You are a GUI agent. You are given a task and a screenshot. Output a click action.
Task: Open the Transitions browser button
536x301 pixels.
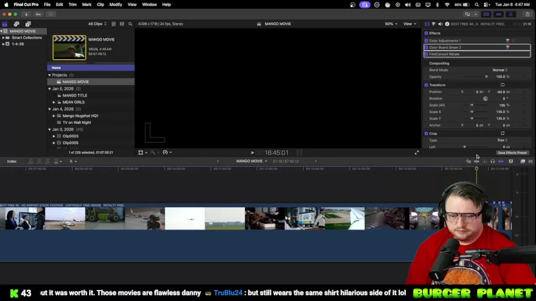(x=531, y=161)
